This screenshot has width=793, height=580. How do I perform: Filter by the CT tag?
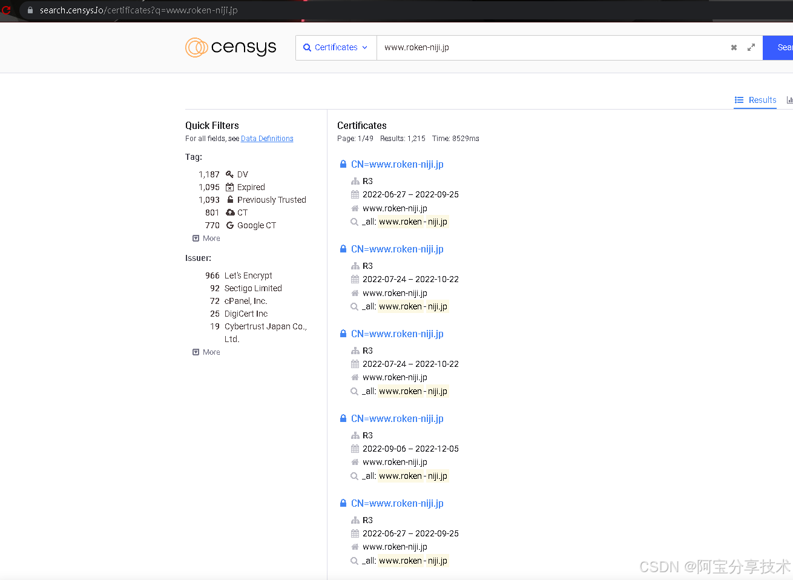coord(242,213)
